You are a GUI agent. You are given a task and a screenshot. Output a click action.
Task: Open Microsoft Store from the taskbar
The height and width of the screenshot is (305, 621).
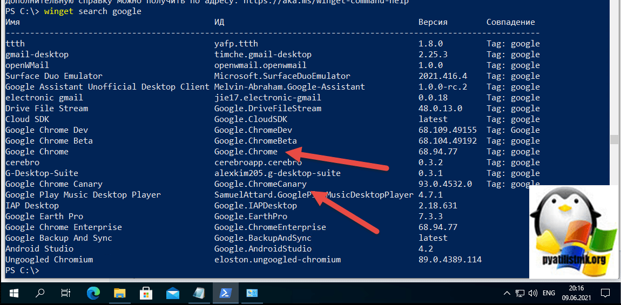click(x=146, y=293)
